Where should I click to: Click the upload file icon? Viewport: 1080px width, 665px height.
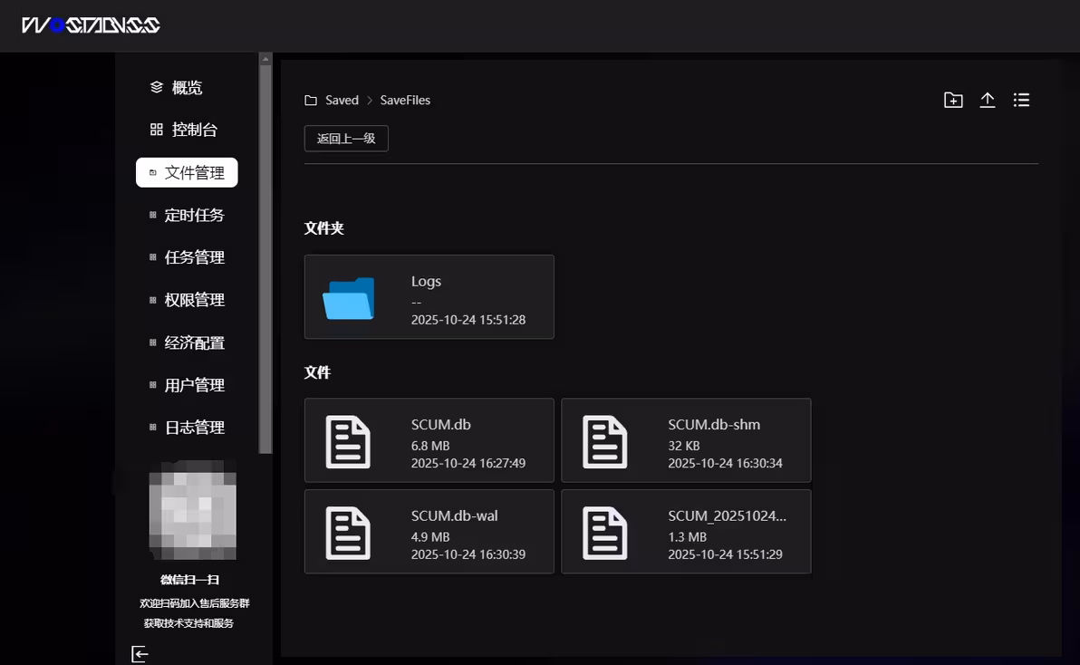(988, 101)
